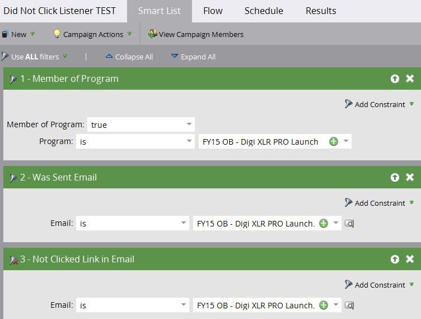
Task: Open the Campaign Actions menu
Action: pyautogui.click(x=93, y=34)
